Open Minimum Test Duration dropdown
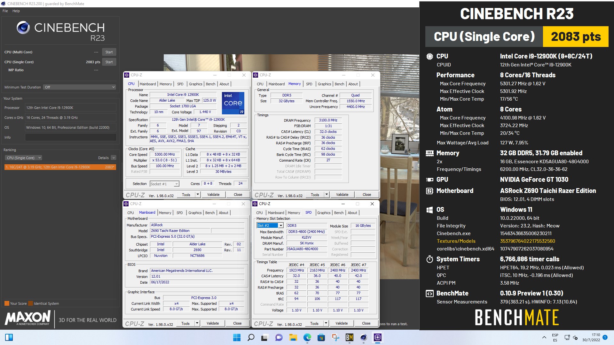The image size is (614, 345). [x=80, y=87]
